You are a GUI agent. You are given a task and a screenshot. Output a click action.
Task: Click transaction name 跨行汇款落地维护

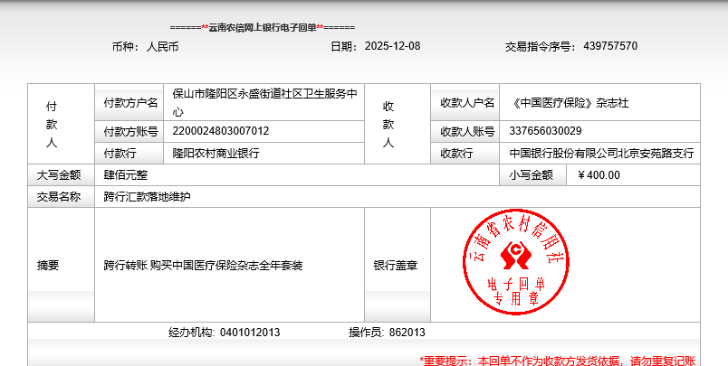pyautogui.click(x=148, y=197)
